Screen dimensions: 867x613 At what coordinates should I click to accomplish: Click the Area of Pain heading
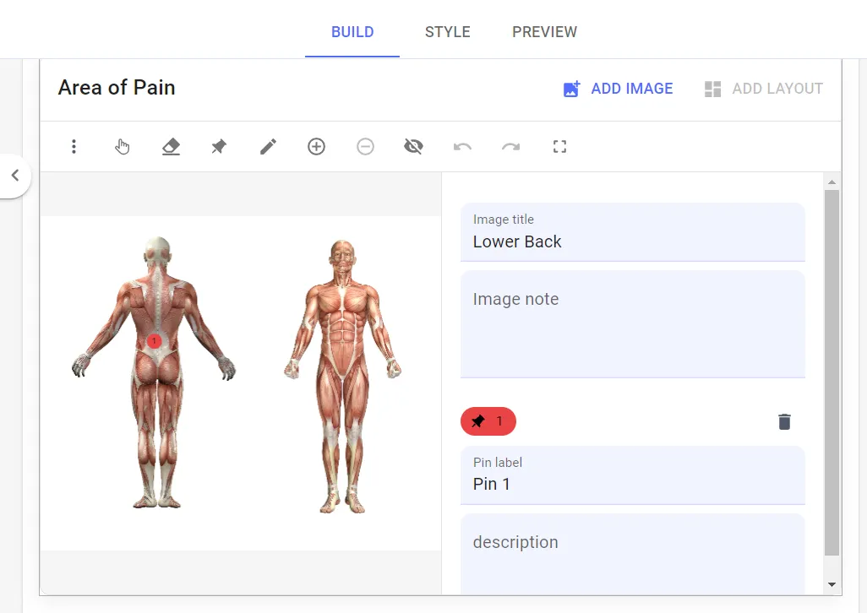tap(117, 87)
